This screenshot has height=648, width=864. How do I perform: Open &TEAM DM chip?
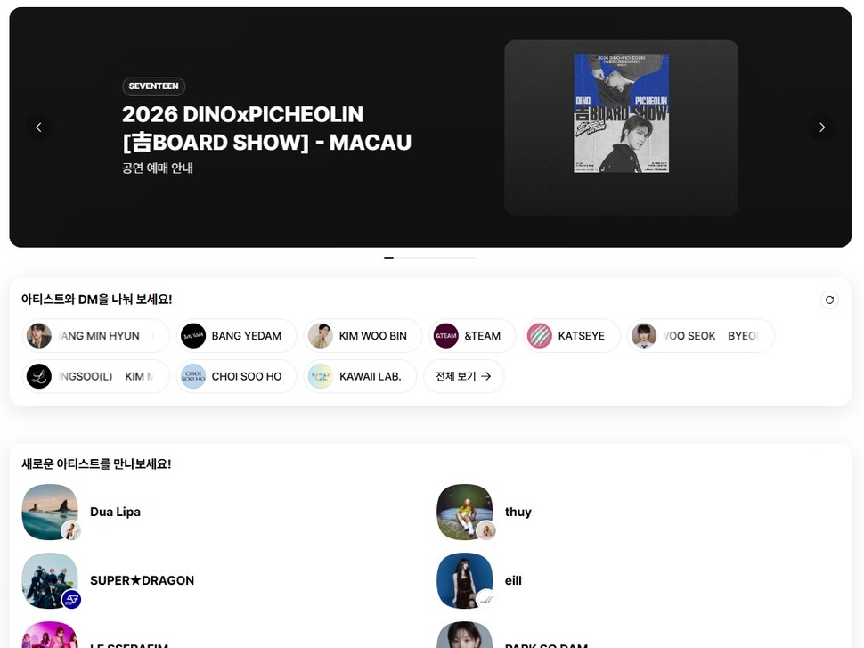click(x=472, y=336)
